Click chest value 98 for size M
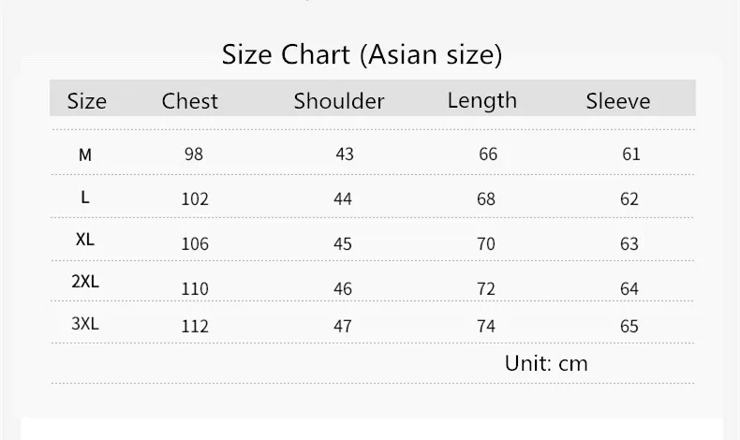This screenshot has height=440, width=740. (194, 154)
